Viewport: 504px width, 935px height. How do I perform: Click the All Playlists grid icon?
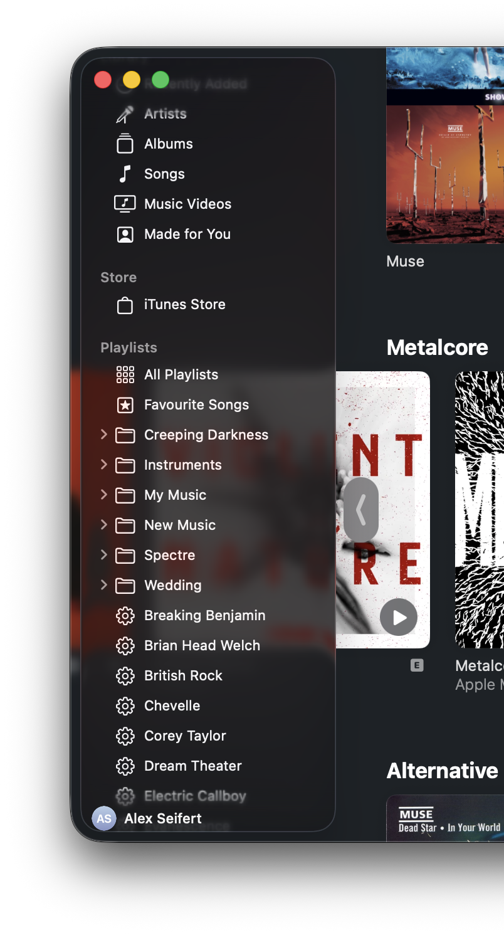click(x=125, y=375)
